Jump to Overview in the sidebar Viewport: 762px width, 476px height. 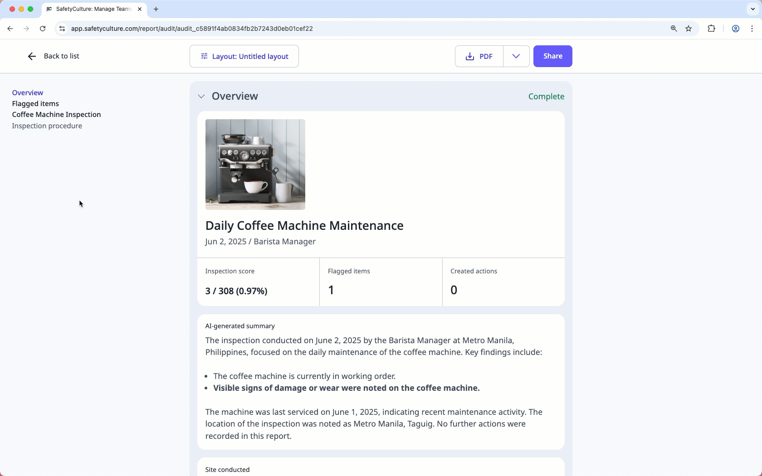tap(28, 92)
